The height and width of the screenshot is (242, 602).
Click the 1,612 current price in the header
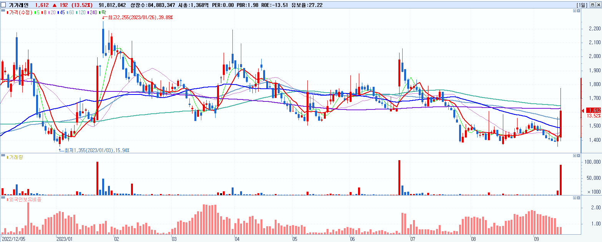[x=41, y=5]
